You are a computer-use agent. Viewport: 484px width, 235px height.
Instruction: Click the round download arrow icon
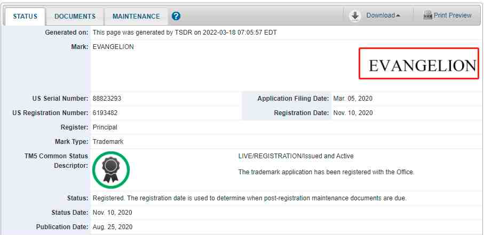pyautogui.click(x=355, y=16)
